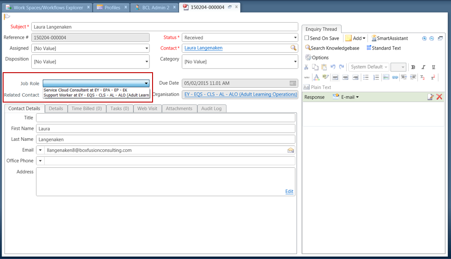Click the decrease indent icon
This screenshot has height=259, width=451.
404,77
